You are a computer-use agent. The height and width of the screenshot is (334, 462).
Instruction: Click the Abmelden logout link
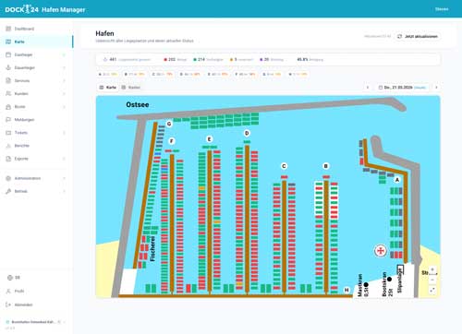[36, 304]
